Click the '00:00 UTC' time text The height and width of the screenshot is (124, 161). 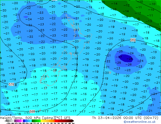pos(132,118)
